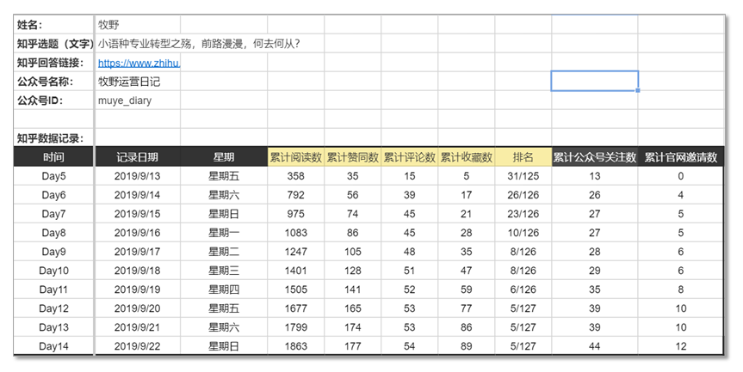This screenshot has height=372, width=743.
Task: Select the 星期二 weekday cell
Action: point(224,252)
